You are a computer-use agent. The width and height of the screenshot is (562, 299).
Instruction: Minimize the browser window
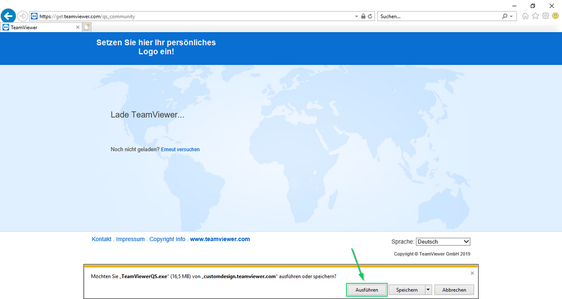pyautogui.click(x=514, y=6)
